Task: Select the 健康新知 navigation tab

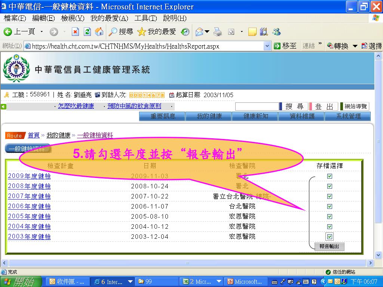Action: pos(255,117)
